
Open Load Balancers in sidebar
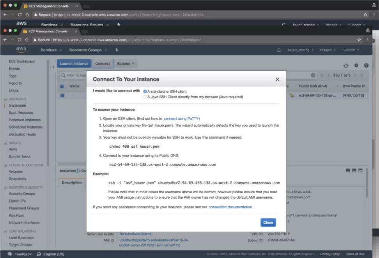[x=21, y=238]
